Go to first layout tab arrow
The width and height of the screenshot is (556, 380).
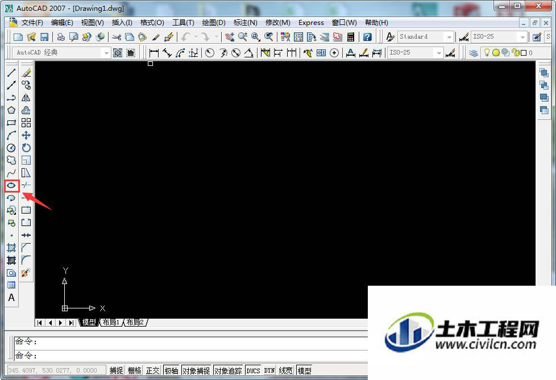(40, 323)
